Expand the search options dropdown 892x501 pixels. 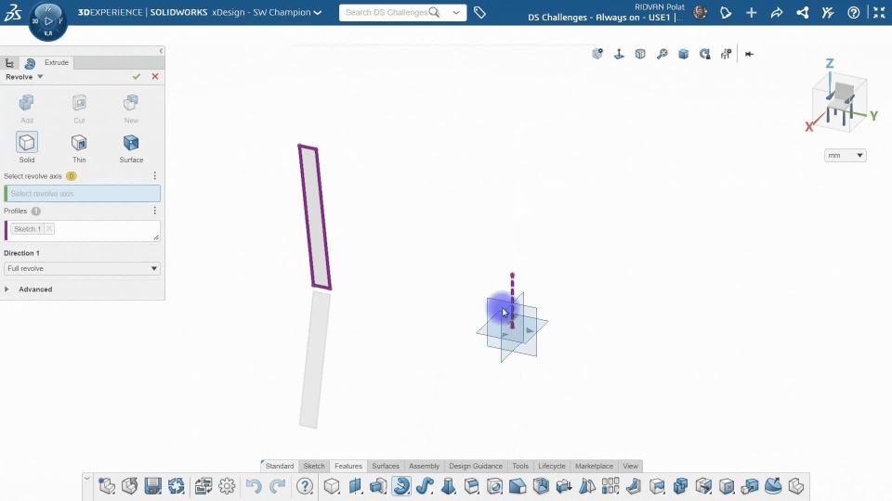point(455,12)
